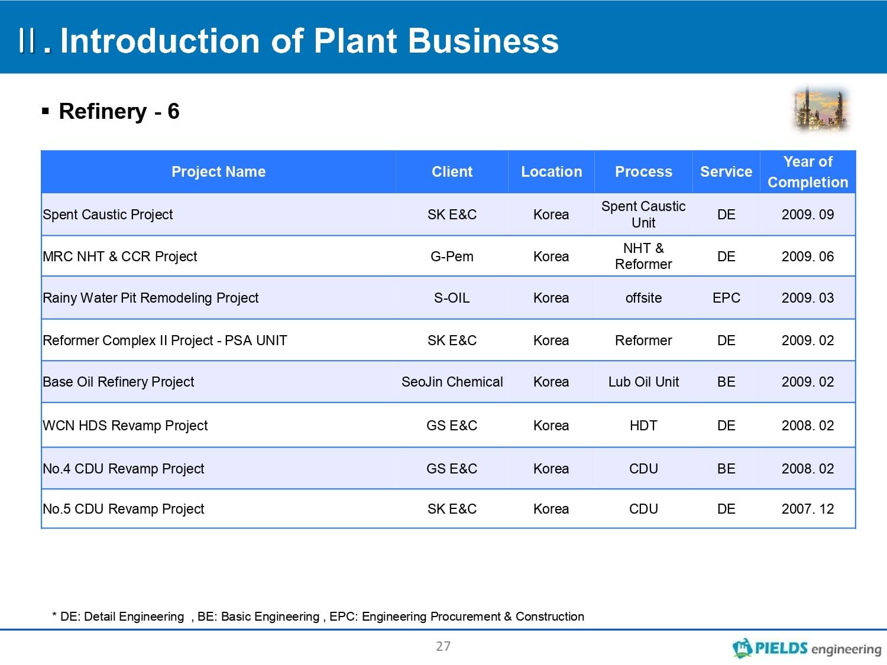Viewport: 887px width, 665px height.
Task: Click 'Korea' in Rainy Water Pit row
Action: click(x=551, y=298)
